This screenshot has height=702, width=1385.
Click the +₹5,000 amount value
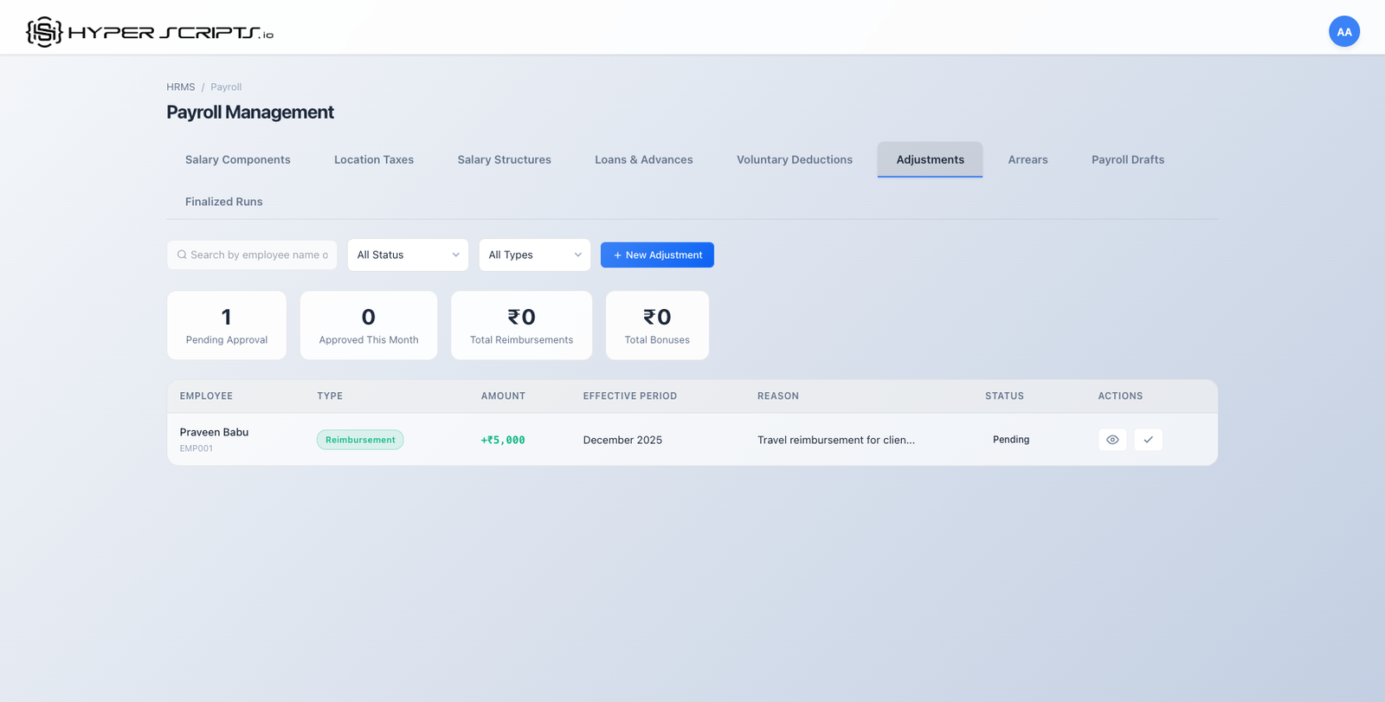(x=503, y=440)
